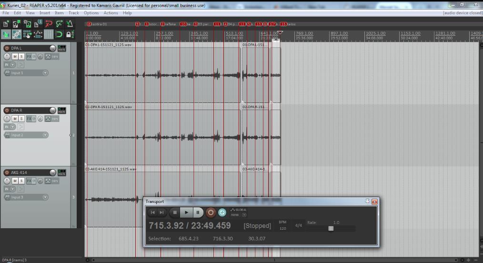Click the Play button in Transport
483x263 pixels.
click(186, 212)
